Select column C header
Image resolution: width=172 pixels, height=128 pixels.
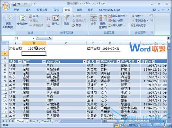(66, 43)
